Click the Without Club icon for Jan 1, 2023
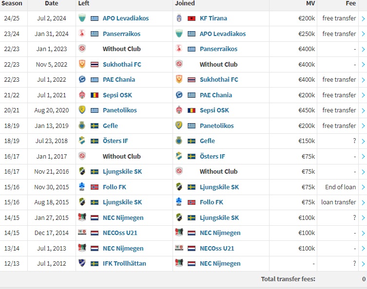The height and width of the screenshot is (289, 367). [x=82, y=49]
